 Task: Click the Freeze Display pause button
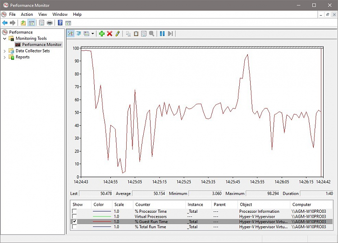point(162,34)
